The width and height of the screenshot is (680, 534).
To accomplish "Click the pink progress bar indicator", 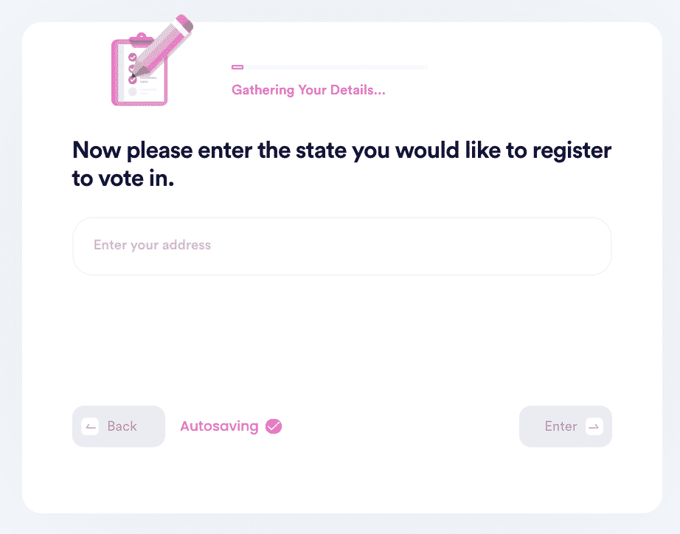I will 237,67.
